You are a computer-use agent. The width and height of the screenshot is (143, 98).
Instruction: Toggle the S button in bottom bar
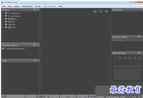coord(53,96)
